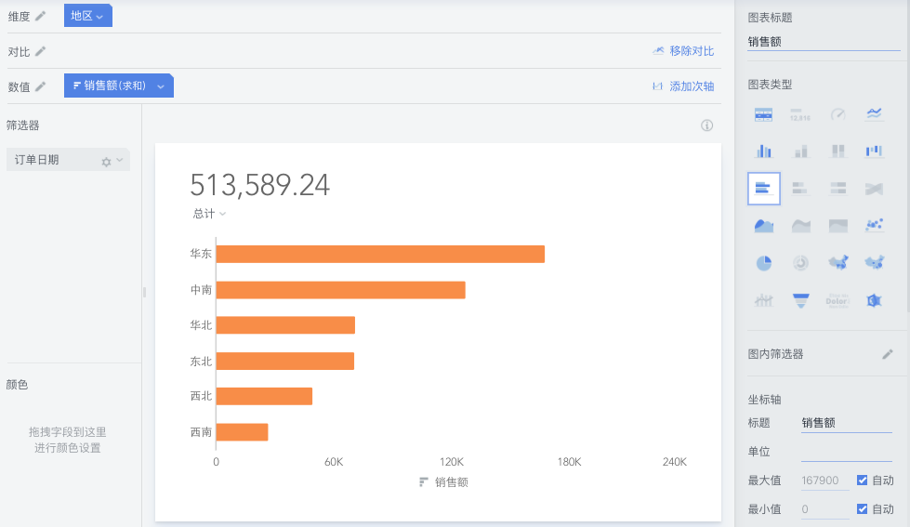
Task: Select the area chart type
Action: 763,226
